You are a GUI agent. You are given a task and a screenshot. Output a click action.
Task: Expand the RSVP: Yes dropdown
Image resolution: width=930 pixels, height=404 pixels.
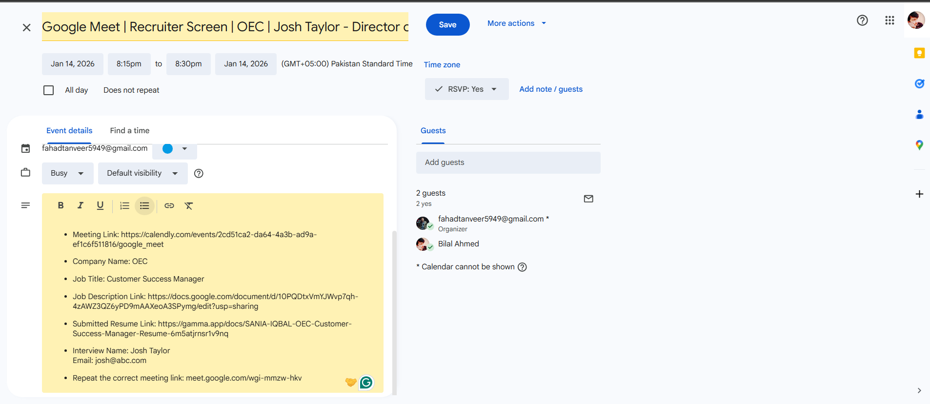coord(466,89)
